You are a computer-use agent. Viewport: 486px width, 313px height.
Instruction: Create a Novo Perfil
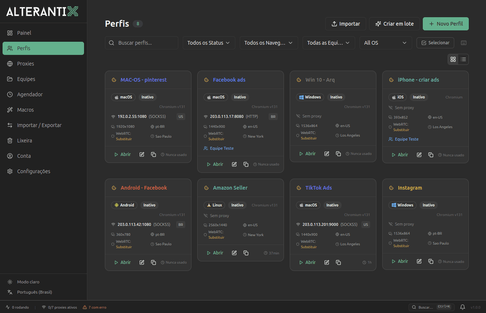[446, 24]
